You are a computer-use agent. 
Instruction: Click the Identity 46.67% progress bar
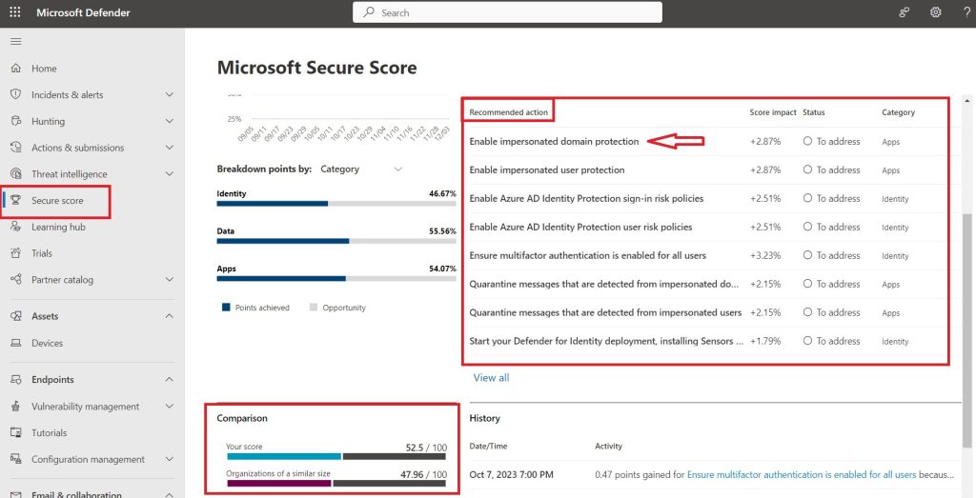[336, 204]
